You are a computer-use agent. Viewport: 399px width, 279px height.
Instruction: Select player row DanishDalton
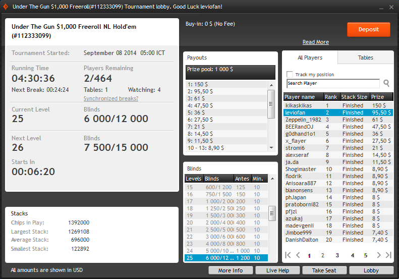pyautogui.click(x=338, y=240)
